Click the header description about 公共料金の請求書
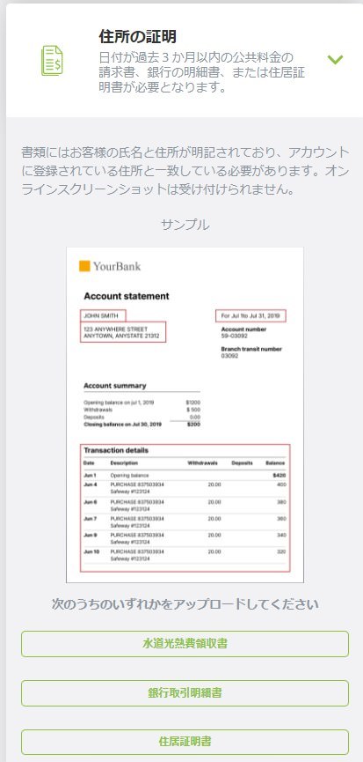The image size is (363, 762). [201, 72]
